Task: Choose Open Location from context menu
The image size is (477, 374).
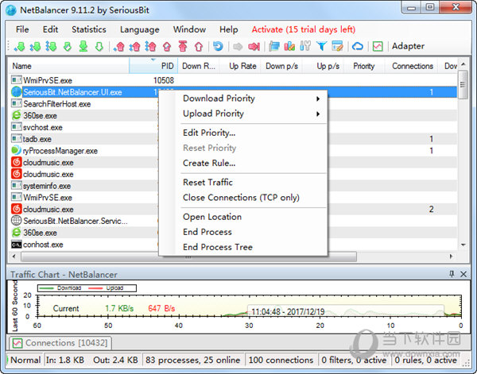Action: tap(243, 217)
